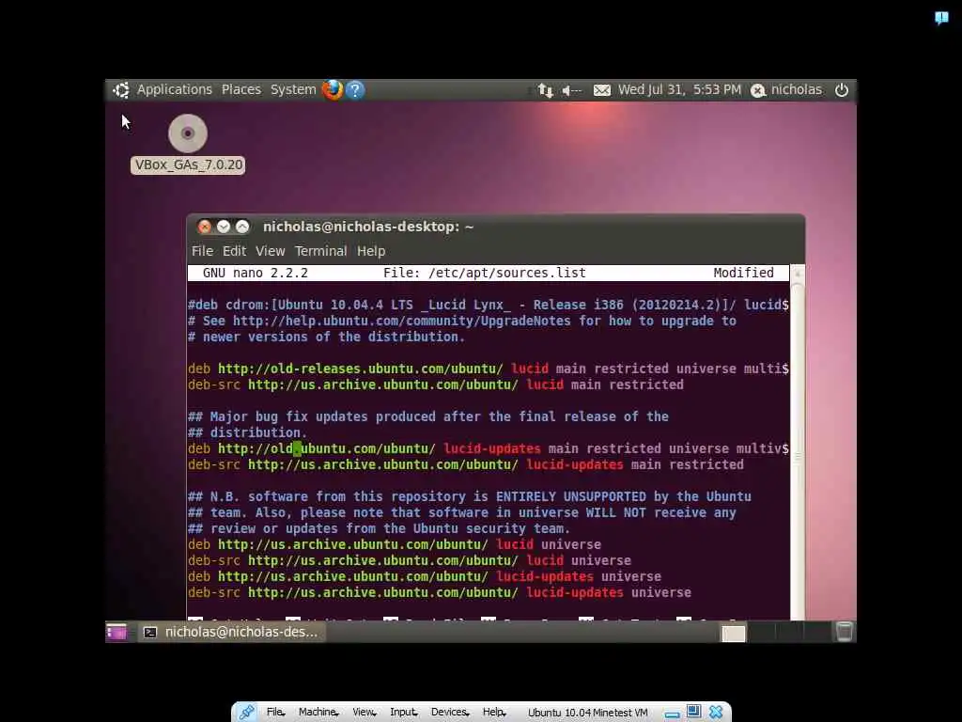Image resolution: width=962 pixels, height=722 pixels.
Task: Click the 'Modified' status in nano header
Action: click(x=743, y=273)
